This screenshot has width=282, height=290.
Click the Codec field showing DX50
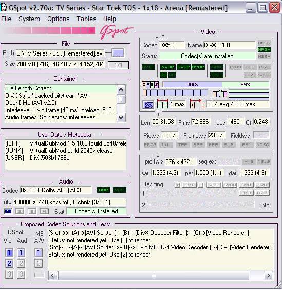(172, 45)
